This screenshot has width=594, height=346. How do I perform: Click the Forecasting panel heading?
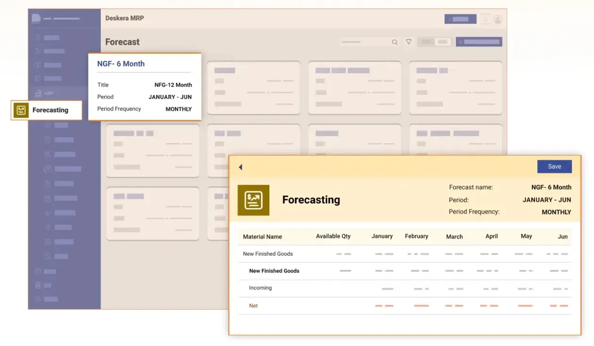tap(311, 200)
